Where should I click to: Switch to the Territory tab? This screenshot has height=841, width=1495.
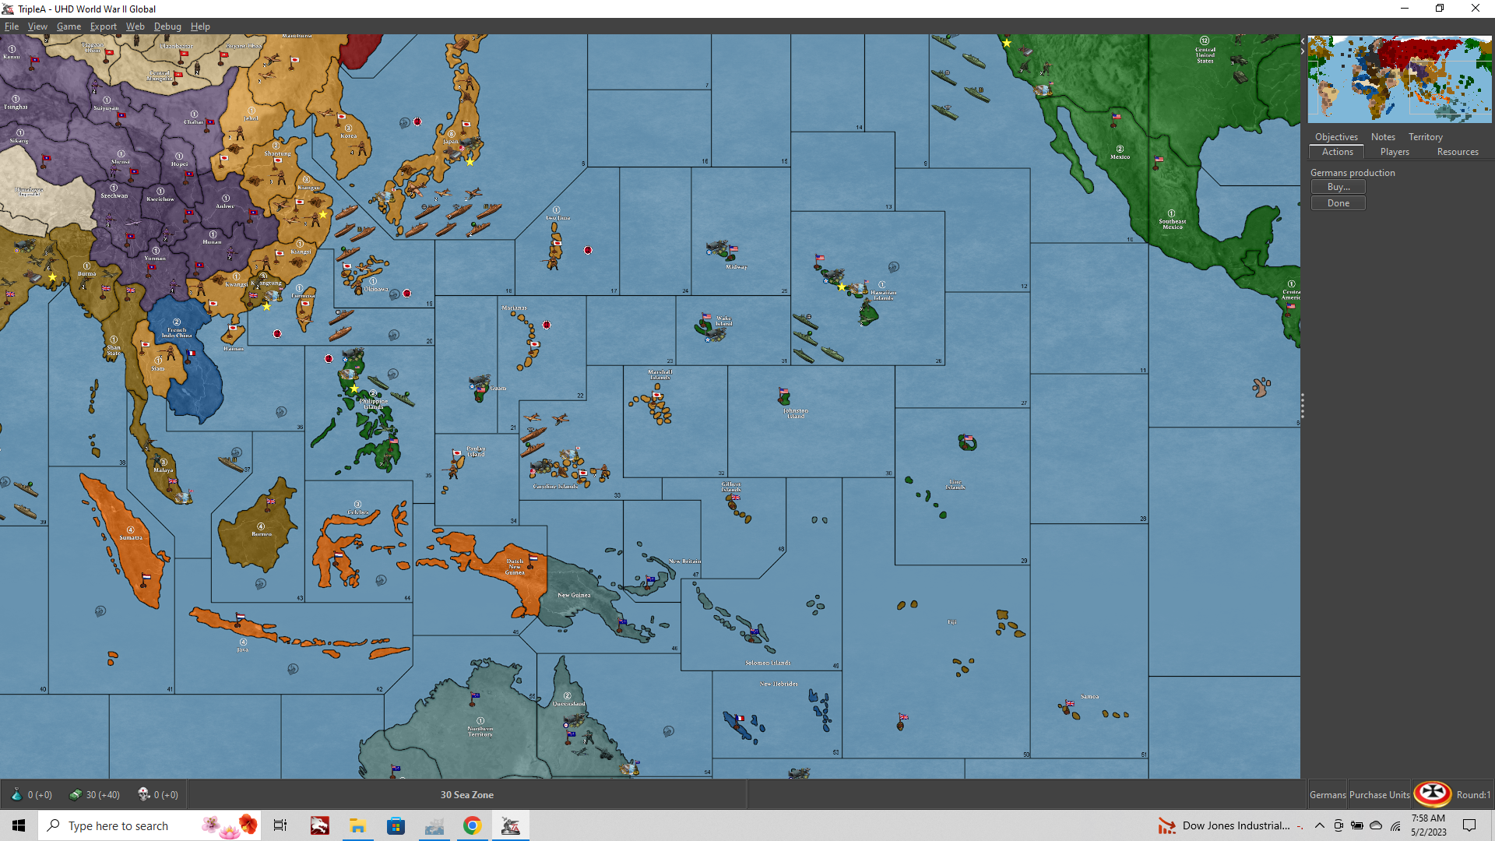tap(1425, 136)
